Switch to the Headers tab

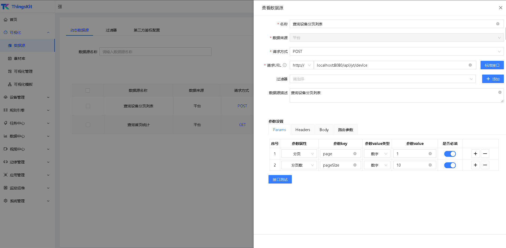tap(302, 130)
